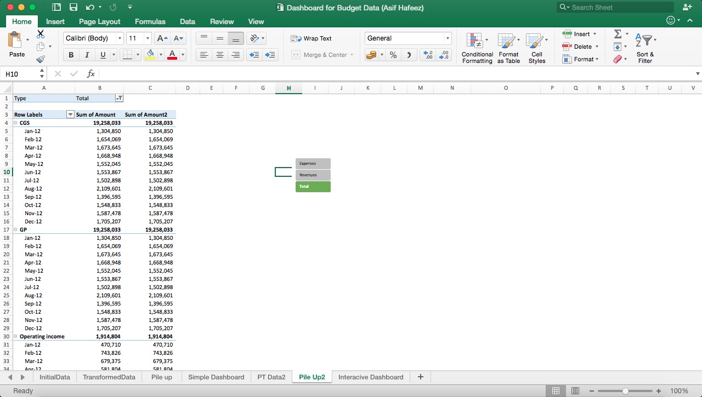Select Expenses in the slicer

click(x=313, y=163)
